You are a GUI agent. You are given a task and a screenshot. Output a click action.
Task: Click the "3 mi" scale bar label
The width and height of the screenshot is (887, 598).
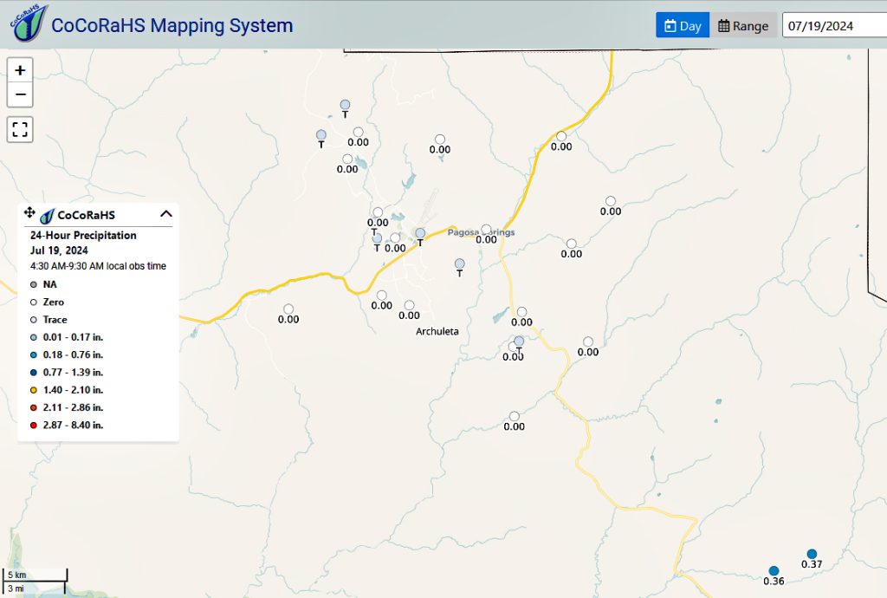click(16, 588)
